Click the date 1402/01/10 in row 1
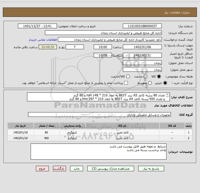Viewport: 200px width, 193px height. click(x=21, y=132)
